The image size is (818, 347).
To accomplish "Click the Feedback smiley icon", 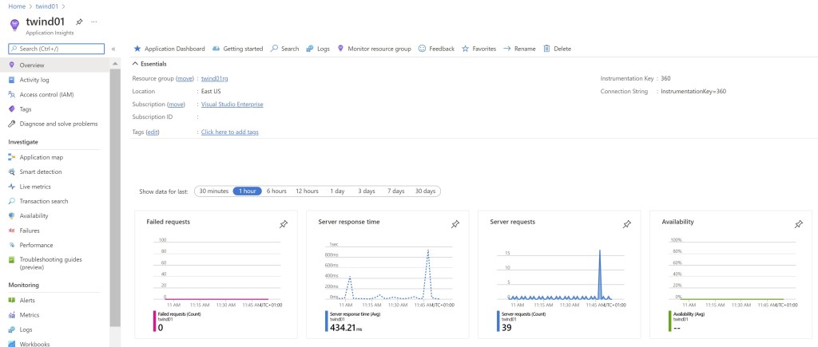I will click(x=422, y=49).
